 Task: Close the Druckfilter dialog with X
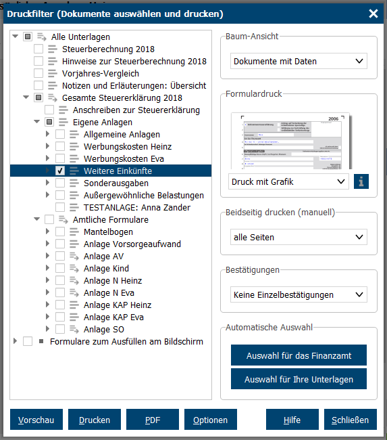click(x=373, y=14)
